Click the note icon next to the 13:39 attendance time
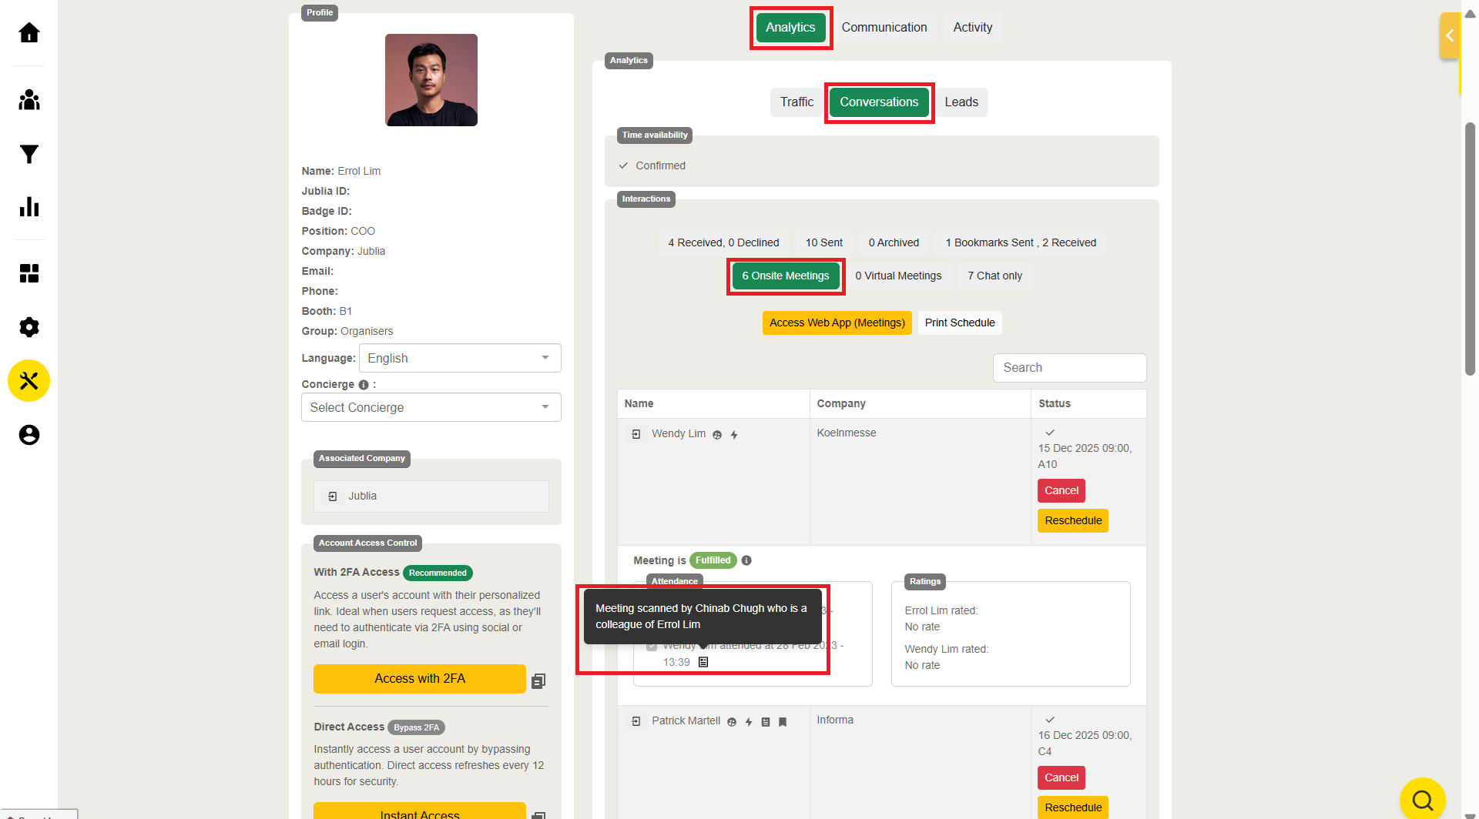Viewport: 1479px width, 819px height. 703,662
